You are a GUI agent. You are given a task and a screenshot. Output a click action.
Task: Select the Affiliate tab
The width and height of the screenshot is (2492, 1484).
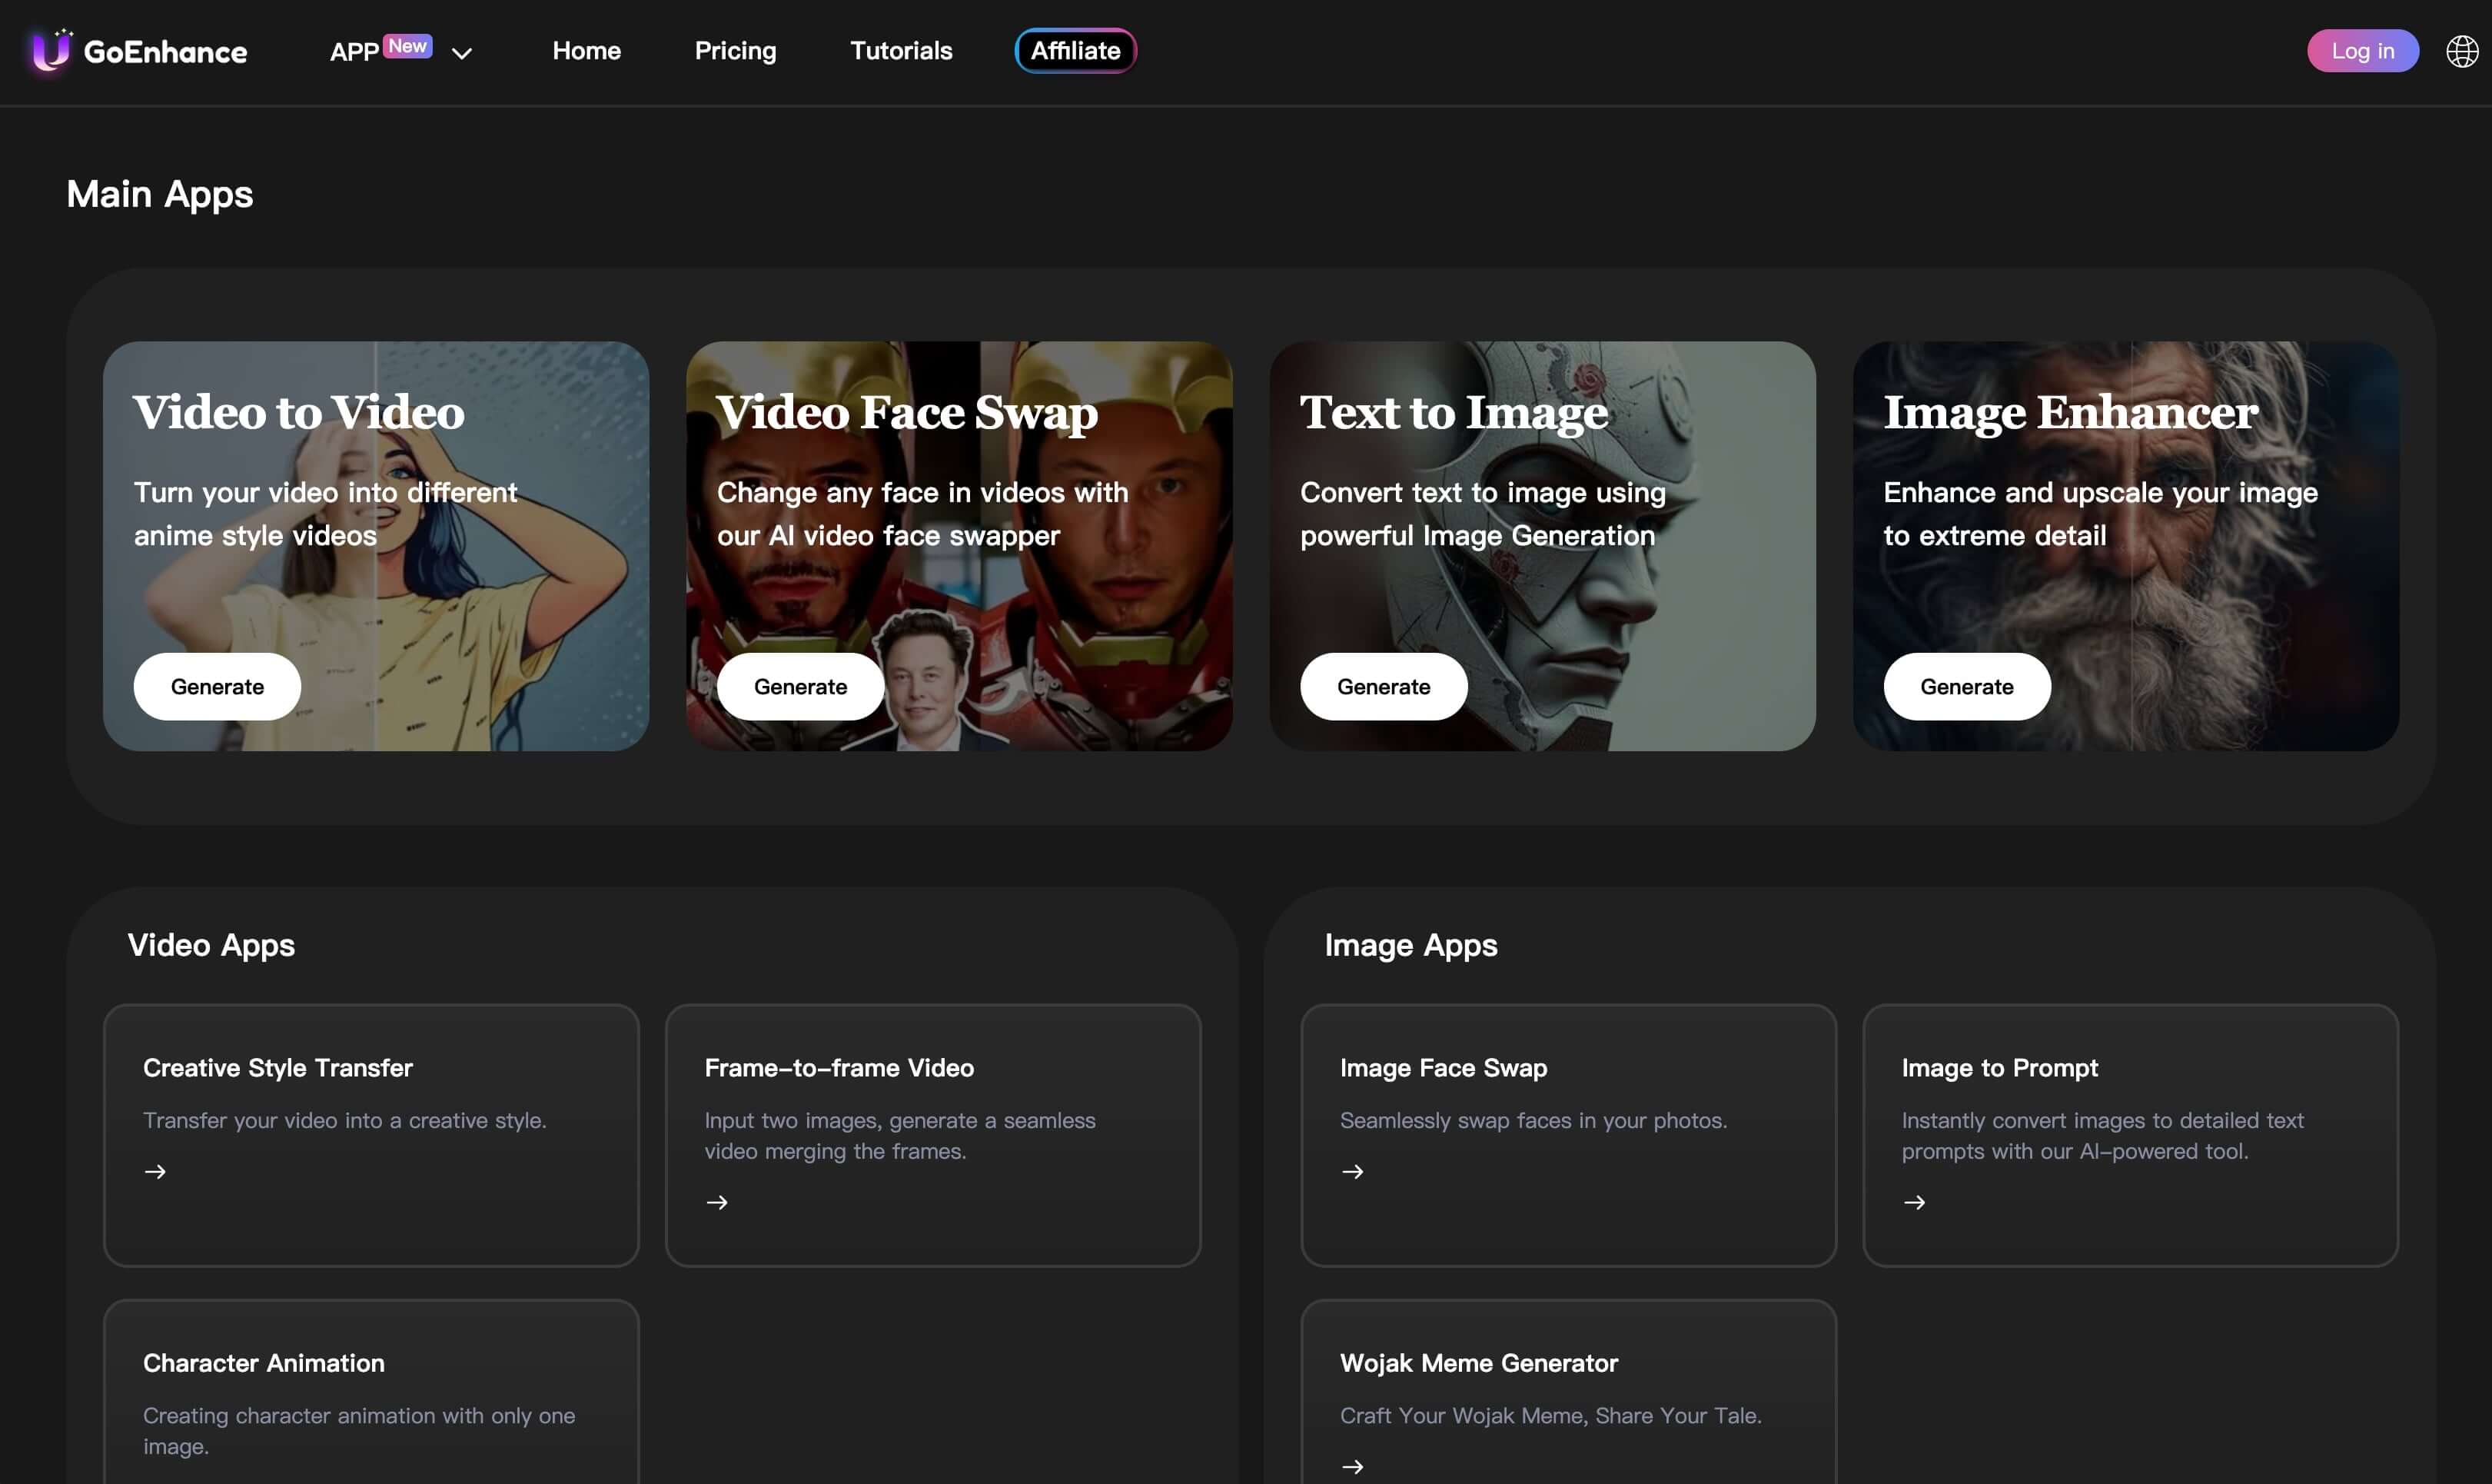(1074, 49)
